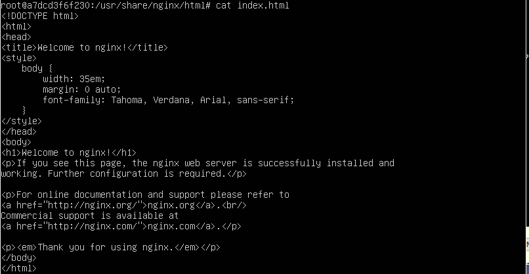Click the 'margin: 0 auto;' CSS line
Viewport: 529px width, 274px height.
click(x=81, y=89)
